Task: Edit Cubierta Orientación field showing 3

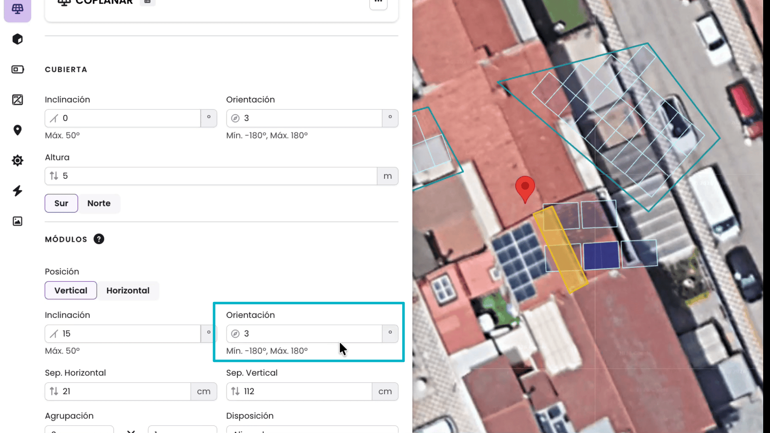Action: click(x=304, y=118)
